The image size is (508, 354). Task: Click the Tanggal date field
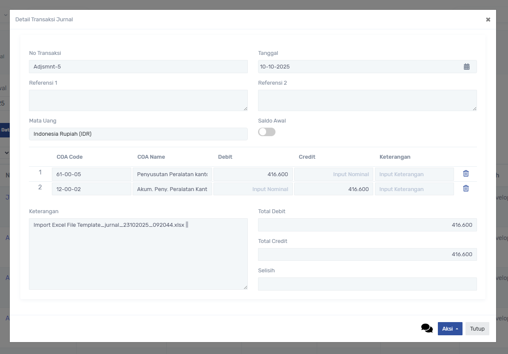coord(357,66)
